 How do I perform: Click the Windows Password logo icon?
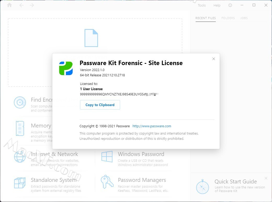coord(107,157)
